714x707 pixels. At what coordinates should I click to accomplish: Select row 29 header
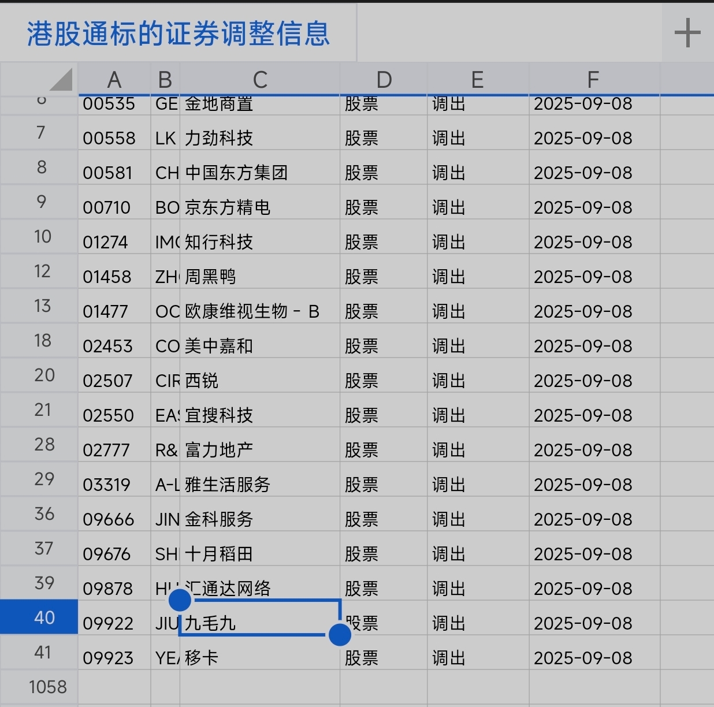coord(39,479)
